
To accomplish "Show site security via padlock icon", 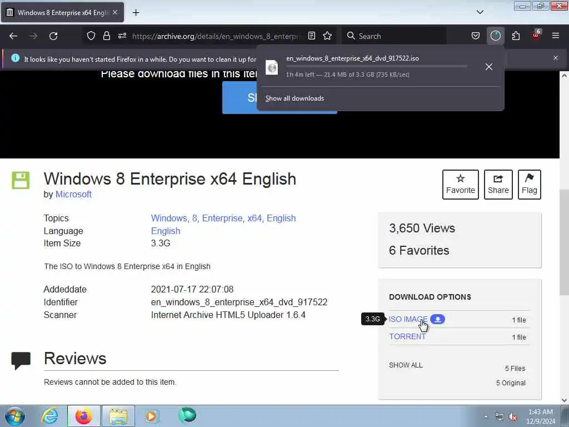I will 106,36.
